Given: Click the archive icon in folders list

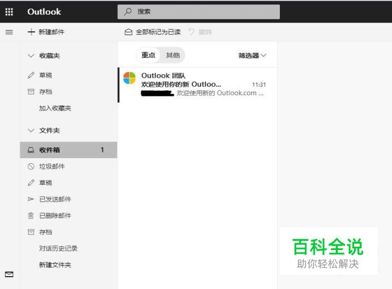Looking at the screenshot, I should click(31, 232).
